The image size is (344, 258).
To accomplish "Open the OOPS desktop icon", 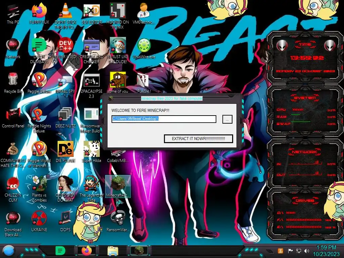I will coord(66,222).
